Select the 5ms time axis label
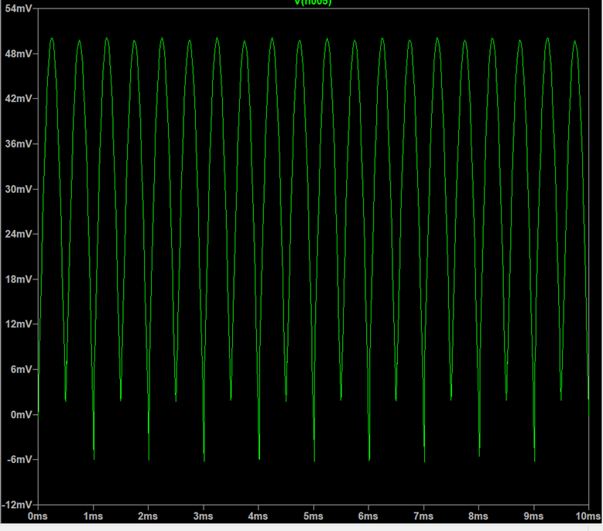603x531 pixels. [313, 516]
